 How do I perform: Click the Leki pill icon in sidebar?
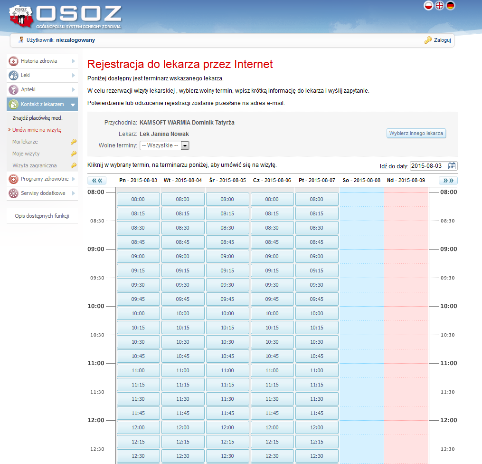14,76
